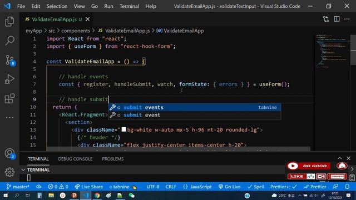The height and width of the screenshot is (200, 356).
Task: Toggle Spell checker in status bar
Action: [x=256, y=187]
